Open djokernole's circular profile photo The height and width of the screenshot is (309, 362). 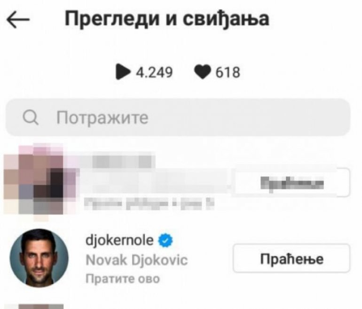click(x=39, y=258)
